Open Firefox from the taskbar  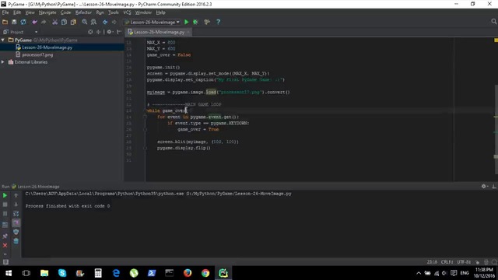tap(188, 273)
